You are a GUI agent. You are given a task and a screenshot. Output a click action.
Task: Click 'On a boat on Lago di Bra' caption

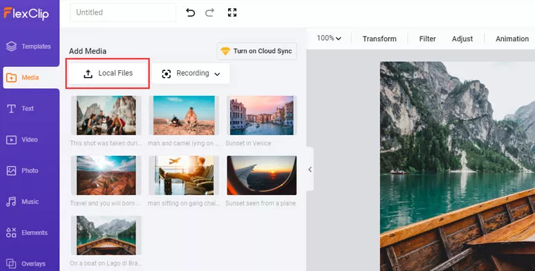coord(106,263)
